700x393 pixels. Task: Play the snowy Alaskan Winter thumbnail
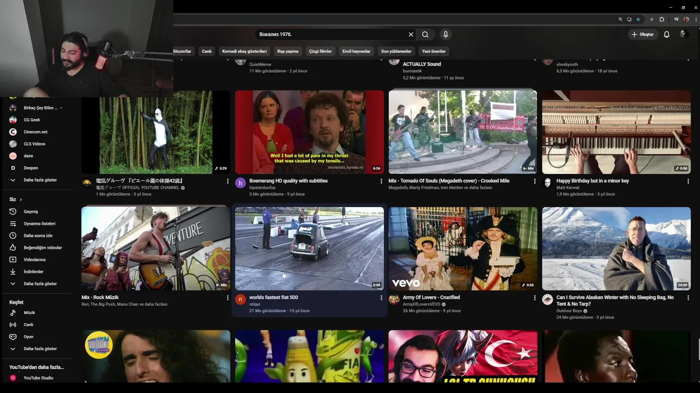pos(616,248)
